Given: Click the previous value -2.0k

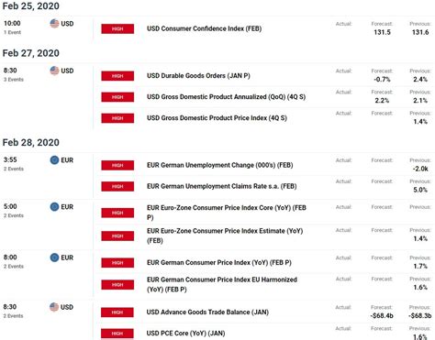Looking at the screenshot, I should coord(420,169).
